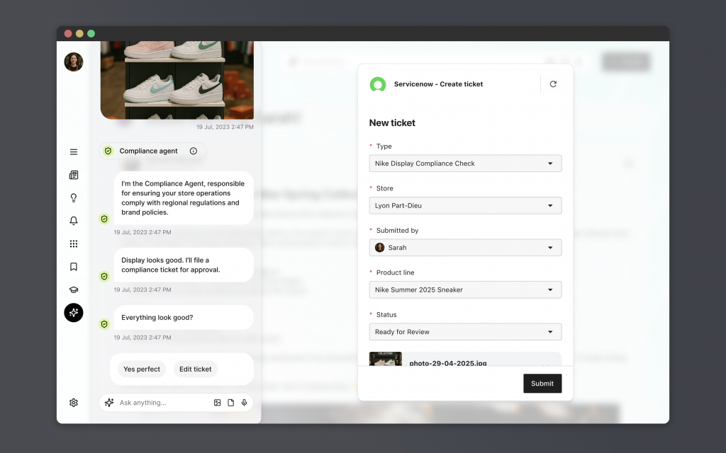Open settings gear in sidebar
The image size is (726, 453).
(74, 403)
